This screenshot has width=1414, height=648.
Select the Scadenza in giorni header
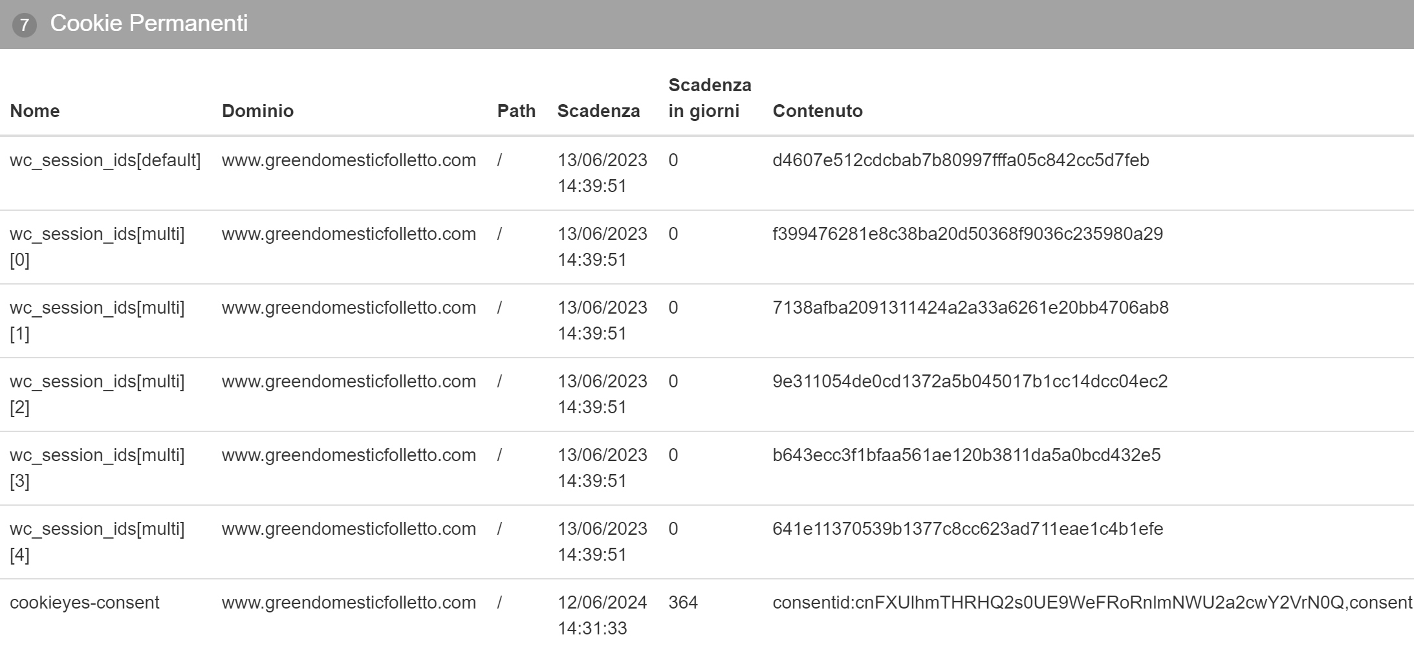710,98
